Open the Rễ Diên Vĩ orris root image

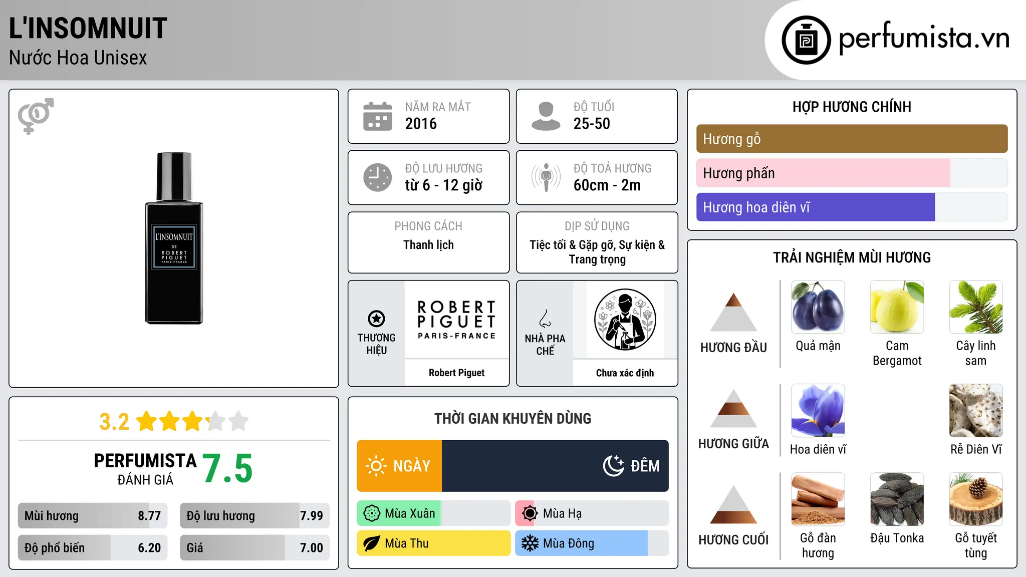[976, 410]
